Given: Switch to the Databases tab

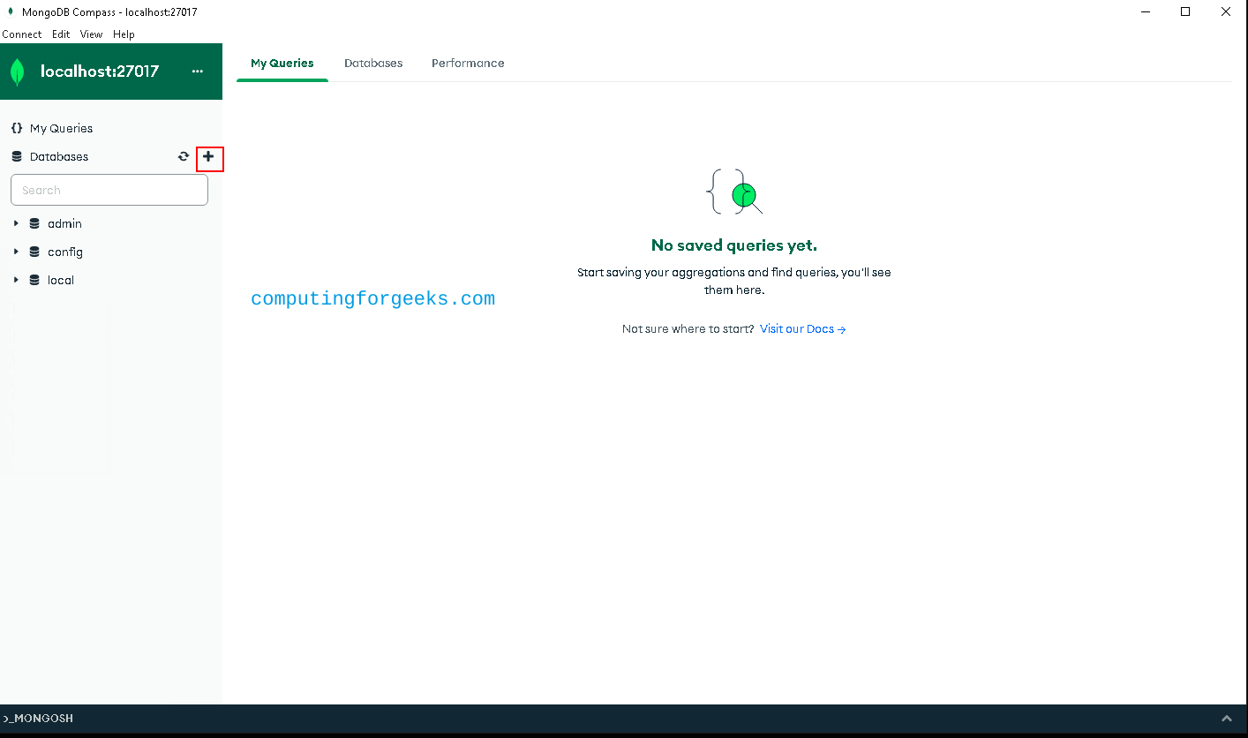Looking at the screenshot, I should click(x=373, y=63).
